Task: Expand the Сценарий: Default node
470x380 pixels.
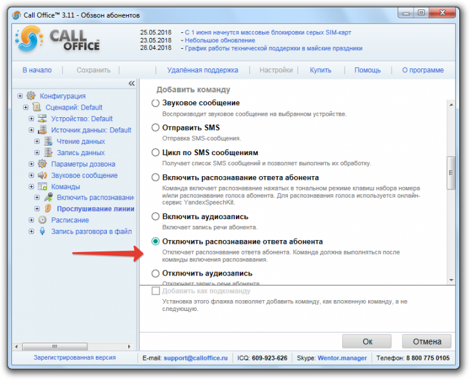Action: [25, 107]
